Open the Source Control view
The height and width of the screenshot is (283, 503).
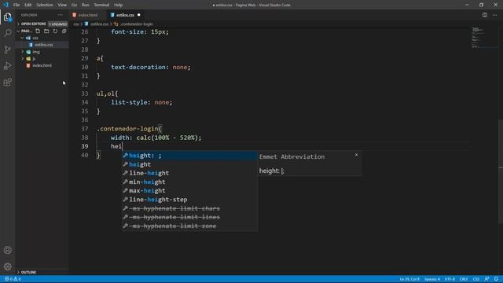click(x=7, y=50)
